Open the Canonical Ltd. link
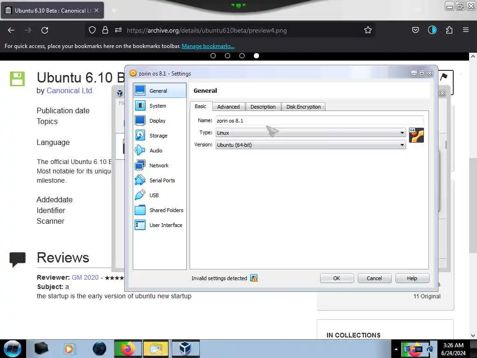Screen dimensions: 477x358 click(x=70, y=91)
